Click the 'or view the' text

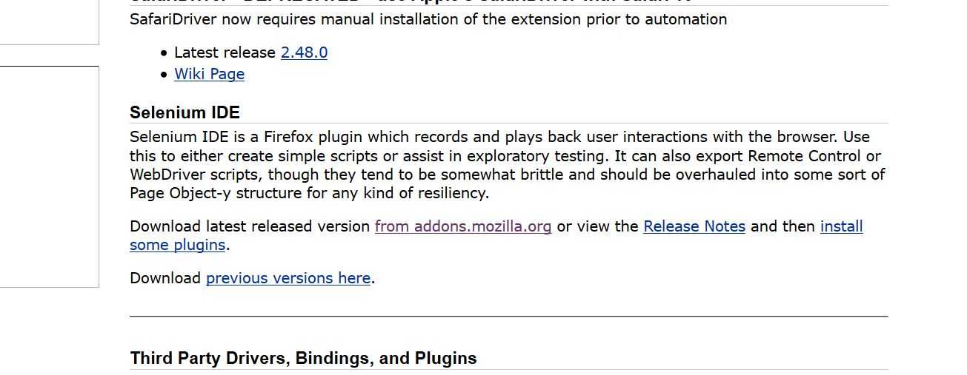597,226
